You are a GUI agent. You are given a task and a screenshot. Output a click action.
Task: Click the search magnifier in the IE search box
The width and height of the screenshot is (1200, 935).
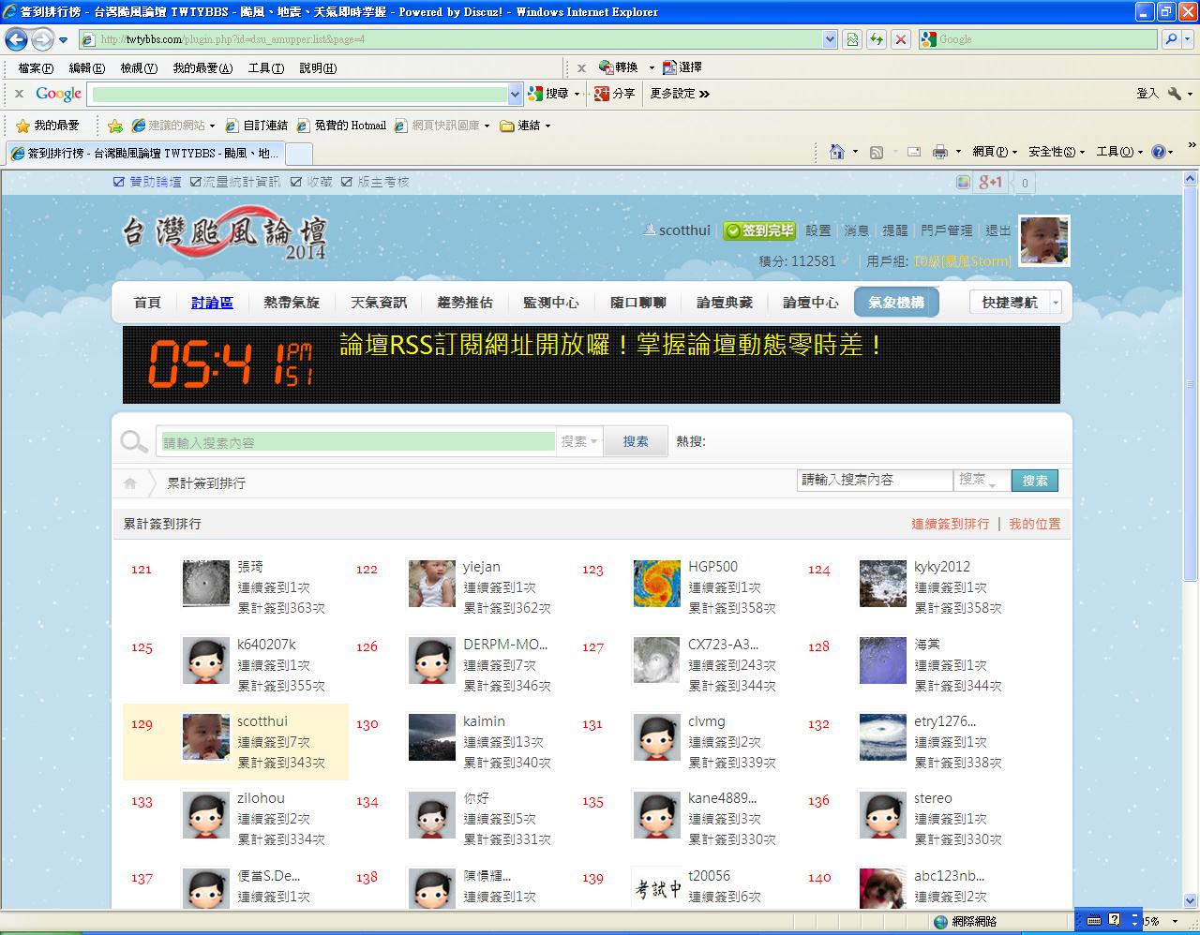[1171, 39]
